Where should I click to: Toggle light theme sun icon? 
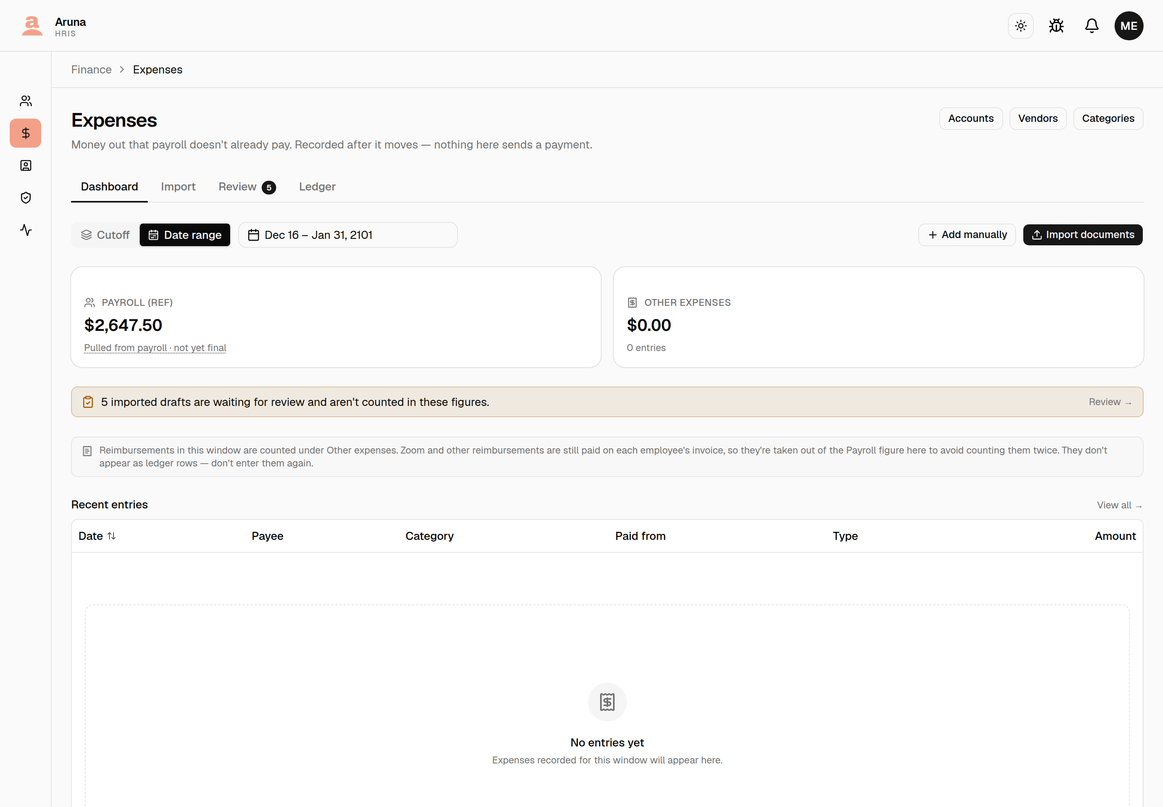1020,26
